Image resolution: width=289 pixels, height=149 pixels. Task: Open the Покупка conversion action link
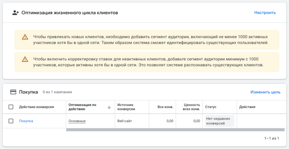pos(26,121)
